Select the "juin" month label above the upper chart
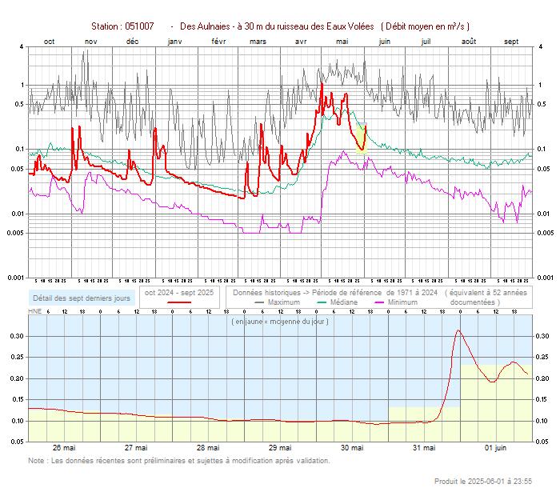Screen dimensions: 560x488 pos(385,42)
